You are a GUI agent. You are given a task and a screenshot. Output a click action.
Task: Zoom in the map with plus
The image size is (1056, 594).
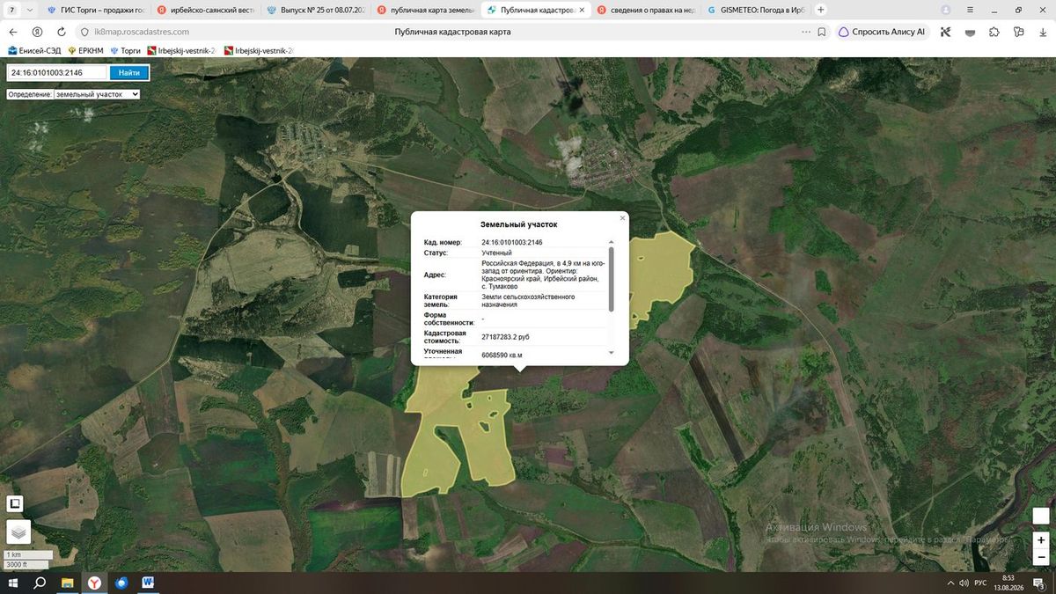(1041, 539)
